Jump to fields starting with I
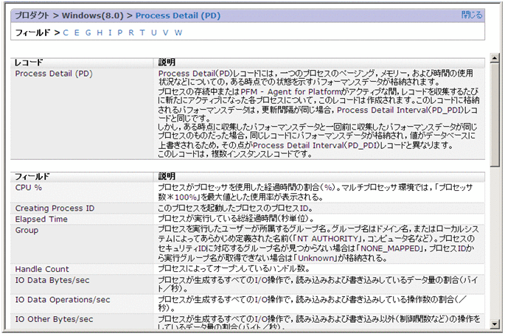Viewport: 505px width, 336px height. click(108, 32)
